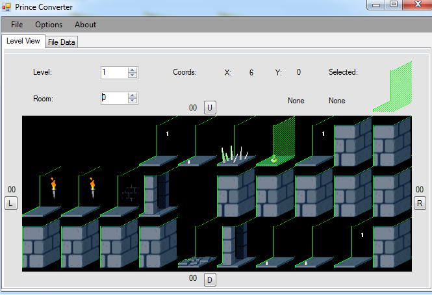Click the Selected label text
Image resolution: width=432 pixels, height=295 pixels.
click(x=343, y=72)
